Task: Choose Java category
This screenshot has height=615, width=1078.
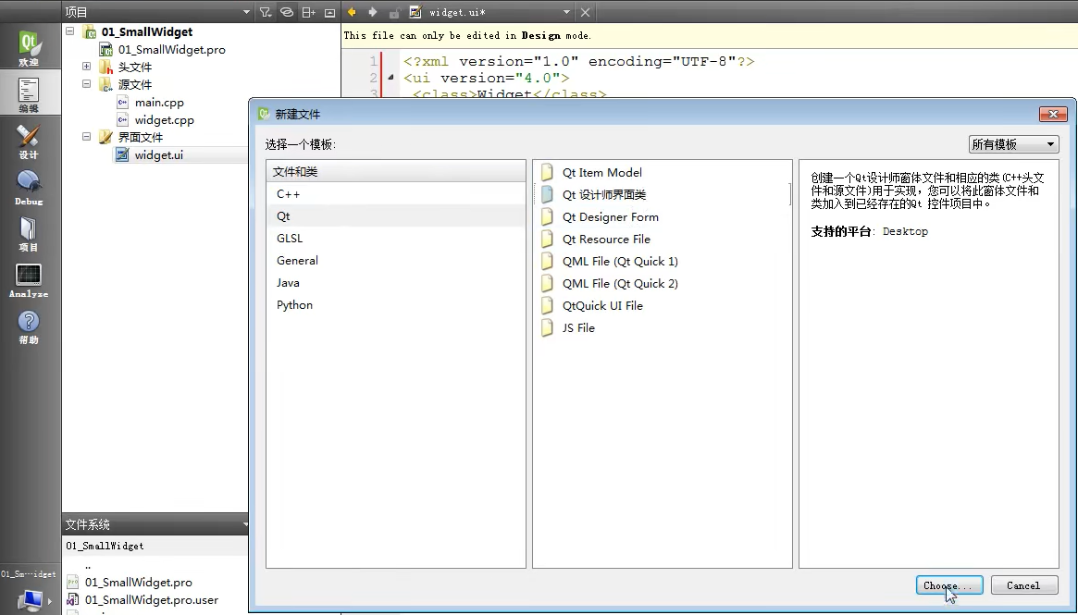Action: 396,282
